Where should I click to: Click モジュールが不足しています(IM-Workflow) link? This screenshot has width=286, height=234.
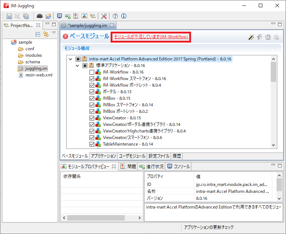pyautogui.click(x=151, y=37)
